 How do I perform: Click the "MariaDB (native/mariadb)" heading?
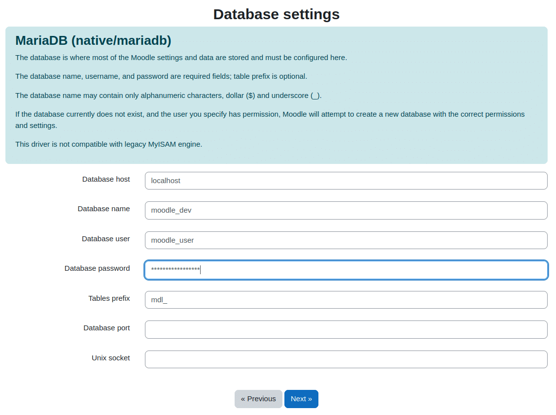pyautogui.click(x=93, y=40)
